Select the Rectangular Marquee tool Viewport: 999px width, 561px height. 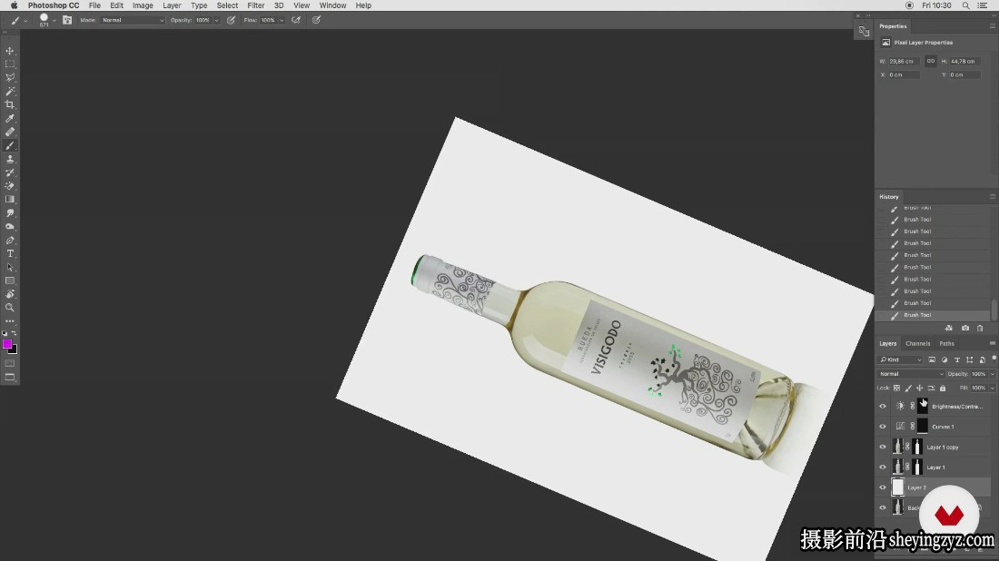click(x=10, y=64)
